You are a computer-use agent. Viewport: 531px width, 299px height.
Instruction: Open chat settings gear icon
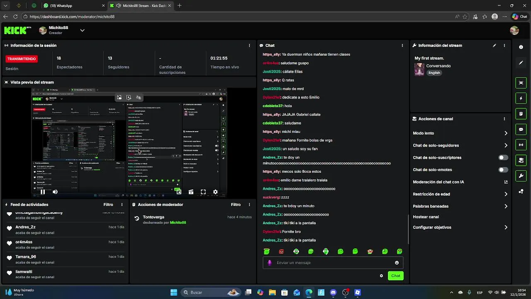[381, 276]
